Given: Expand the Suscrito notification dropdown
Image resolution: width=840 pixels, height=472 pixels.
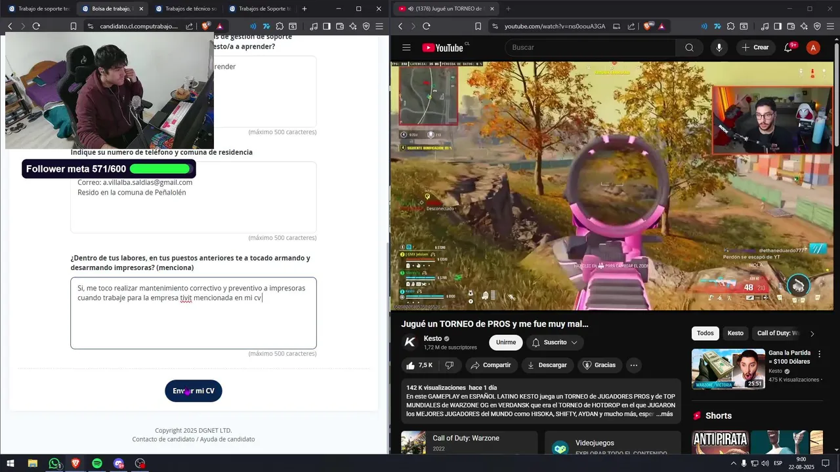Looking at the screenshot, I should point(555,342).
